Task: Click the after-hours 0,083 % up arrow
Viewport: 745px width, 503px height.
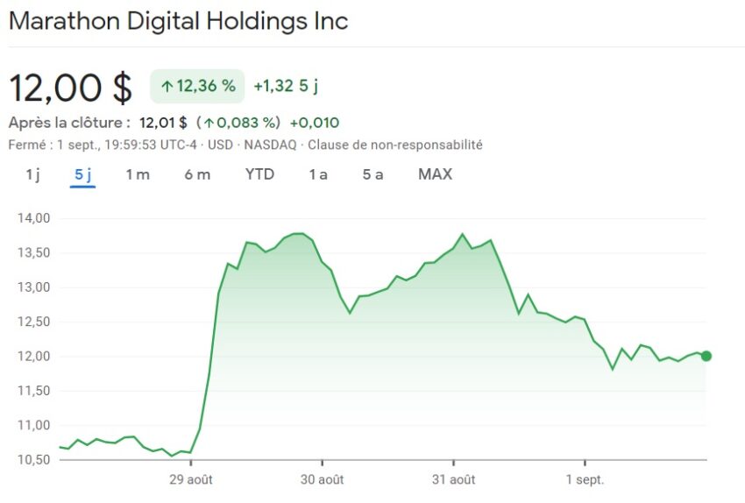Action: click(209, 123)
